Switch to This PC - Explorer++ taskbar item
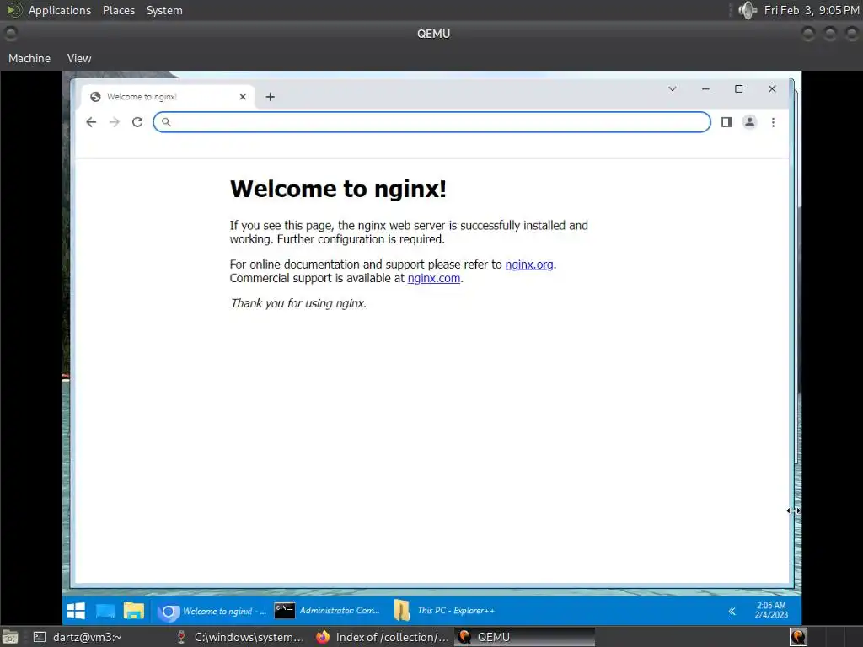The image size is (863, 647). pos(445,611)
